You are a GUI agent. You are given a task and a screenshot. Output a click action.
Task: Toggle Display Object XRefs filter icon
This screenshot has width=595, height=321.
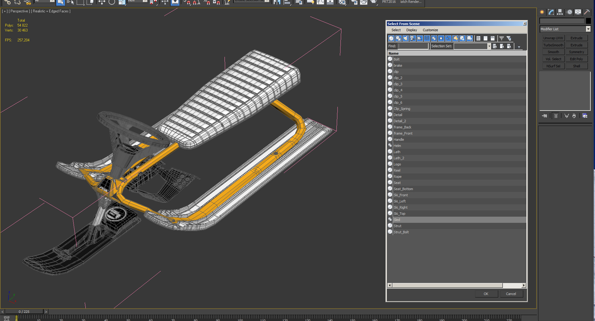pos(441,39)
